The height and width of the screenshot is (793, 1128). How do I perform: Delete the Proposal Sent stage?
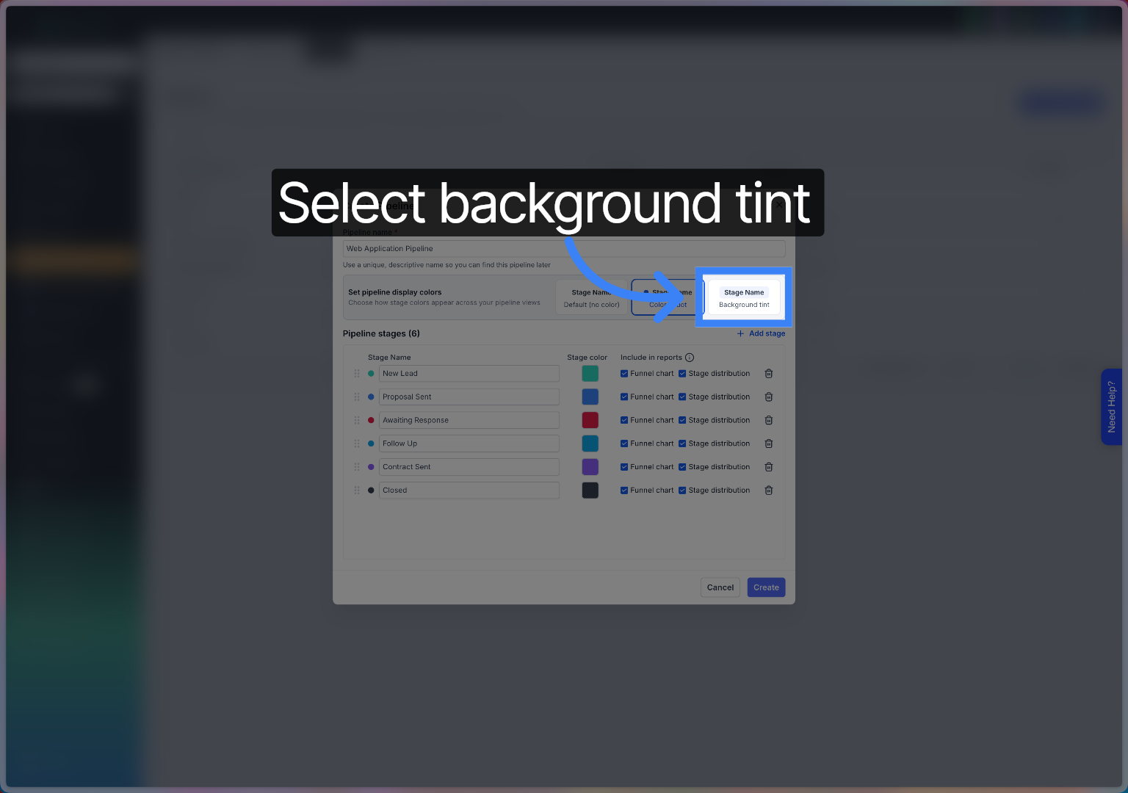point(769,397)
